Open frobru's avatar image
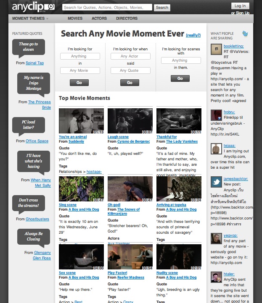This screenshot has width=262, height=303. (216, 115)
